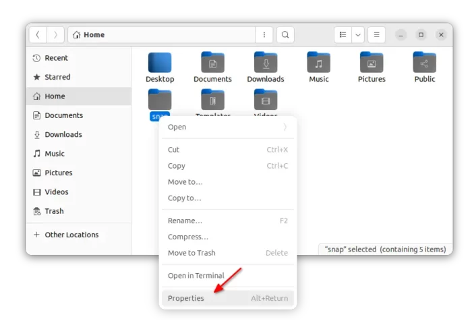Open Trash in the sidebar

[79, 211]
